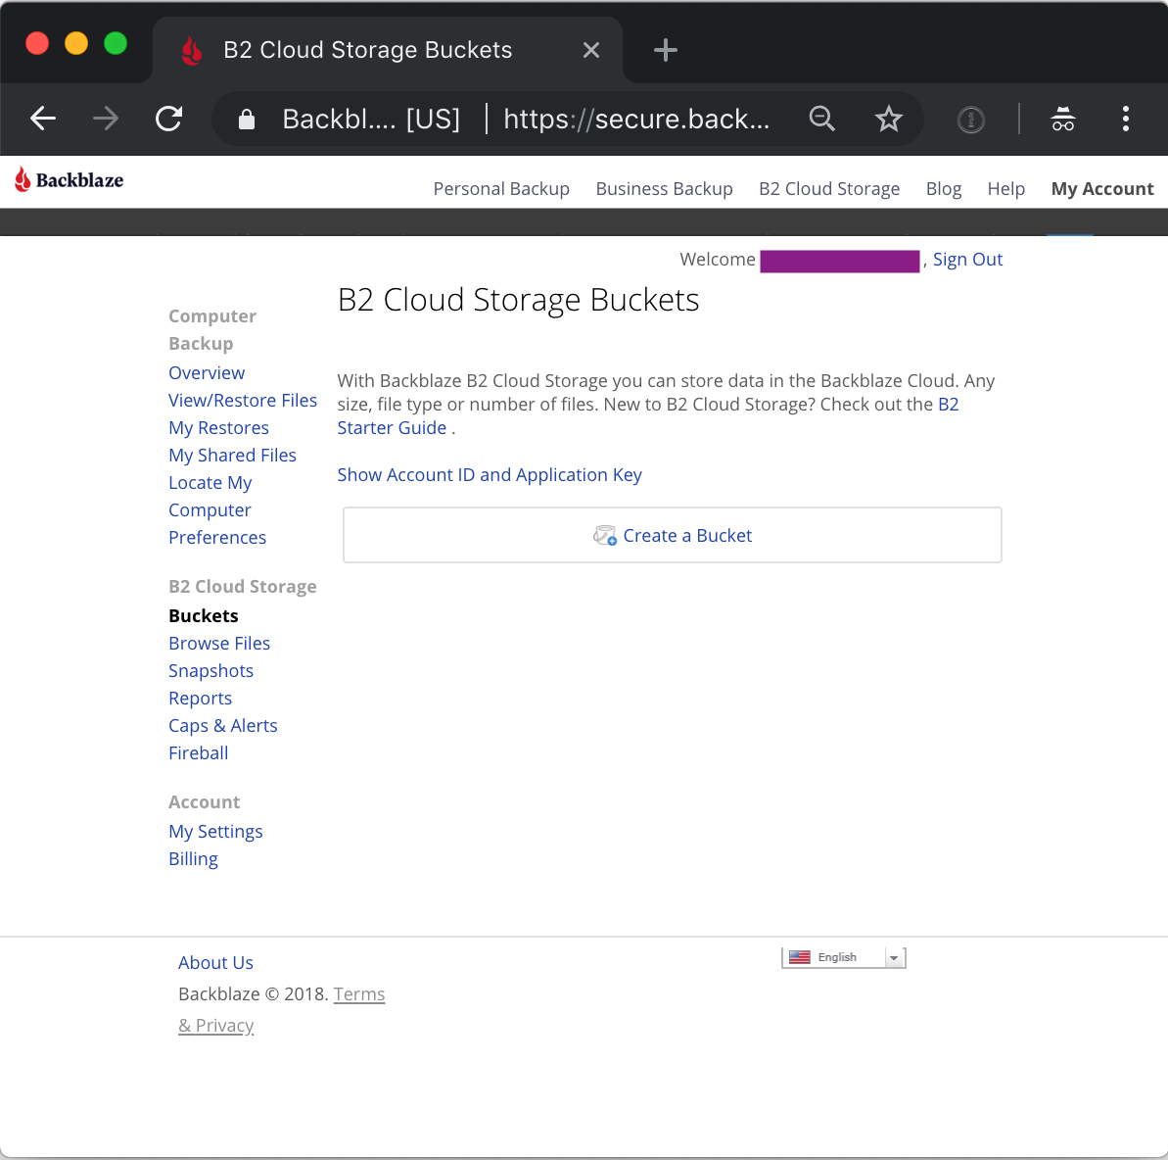This screenshot has height=1160, width=1168.
Task: Click the padlock site security icon
Action: coord(247,120)
